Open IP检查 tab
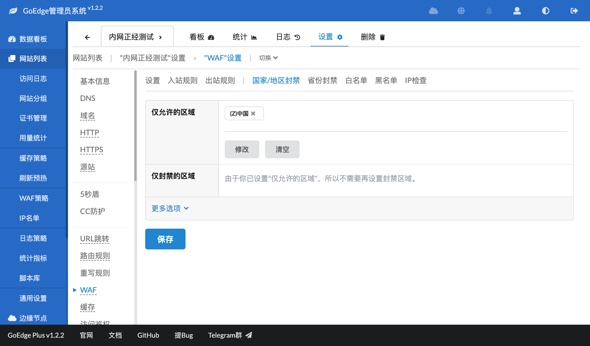Image resolution: width=590 pixels, height=346 pixels. click(x=416, y=80)
